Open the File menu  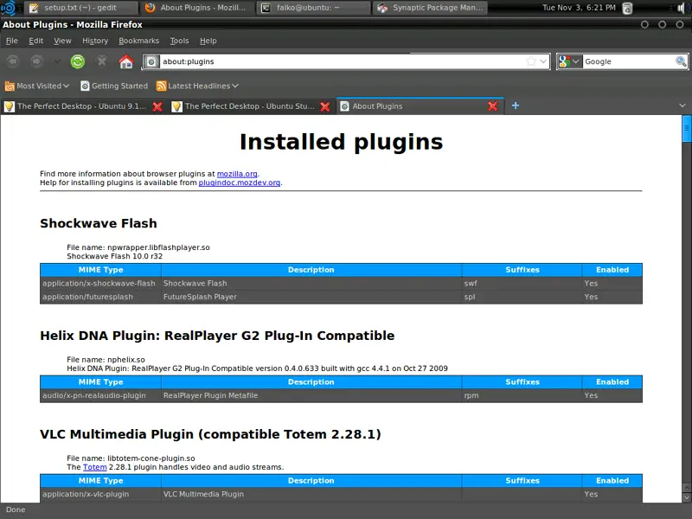pos(12,41)
